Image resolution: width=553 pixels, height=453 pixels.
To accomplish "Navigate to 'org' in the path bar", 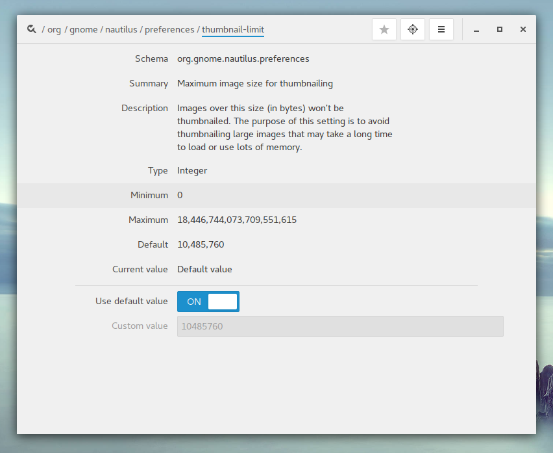I will (54, 29).
